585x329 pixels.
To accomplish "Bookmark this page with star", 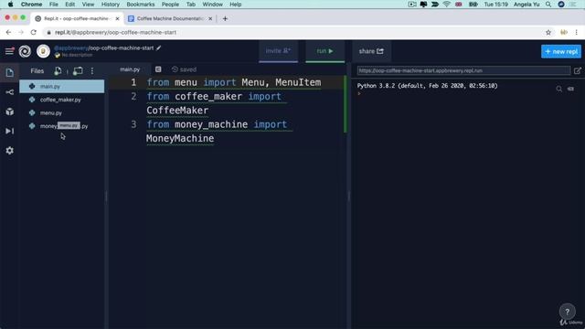I will (x=548, y=33).
